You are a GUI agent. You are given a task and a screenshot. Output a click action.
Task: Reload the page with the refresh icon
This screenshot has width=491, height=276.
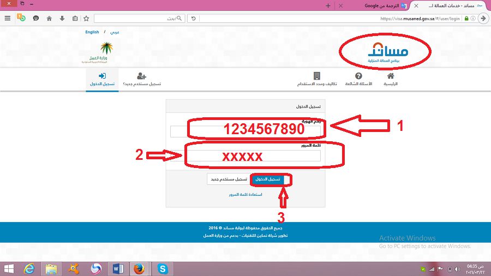[193, 18]
